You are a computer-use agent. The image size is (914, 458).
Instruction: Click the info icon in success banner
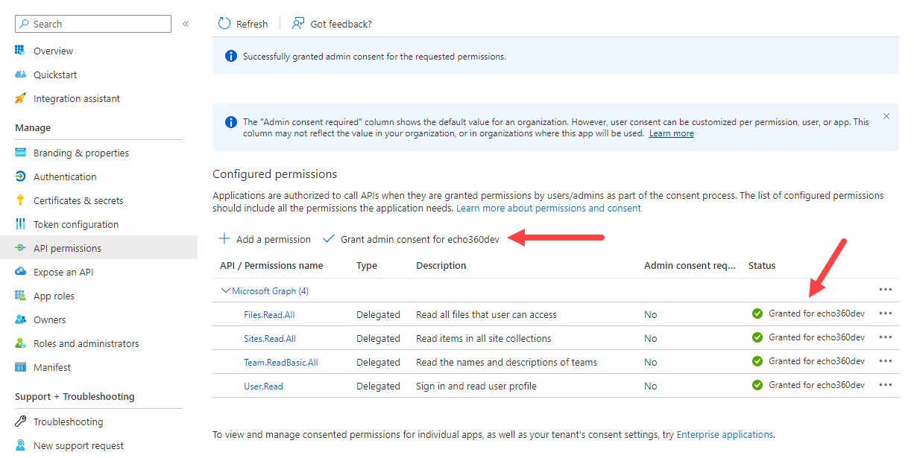231,56
